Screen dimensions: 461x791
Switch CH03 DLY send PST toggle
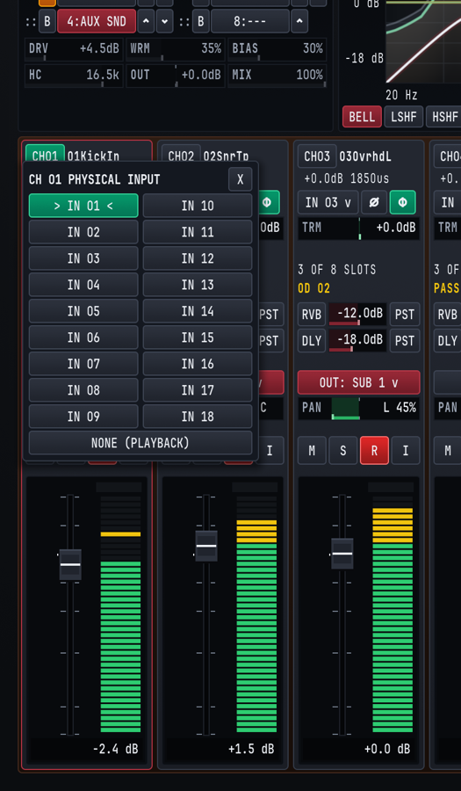[405, 340]
